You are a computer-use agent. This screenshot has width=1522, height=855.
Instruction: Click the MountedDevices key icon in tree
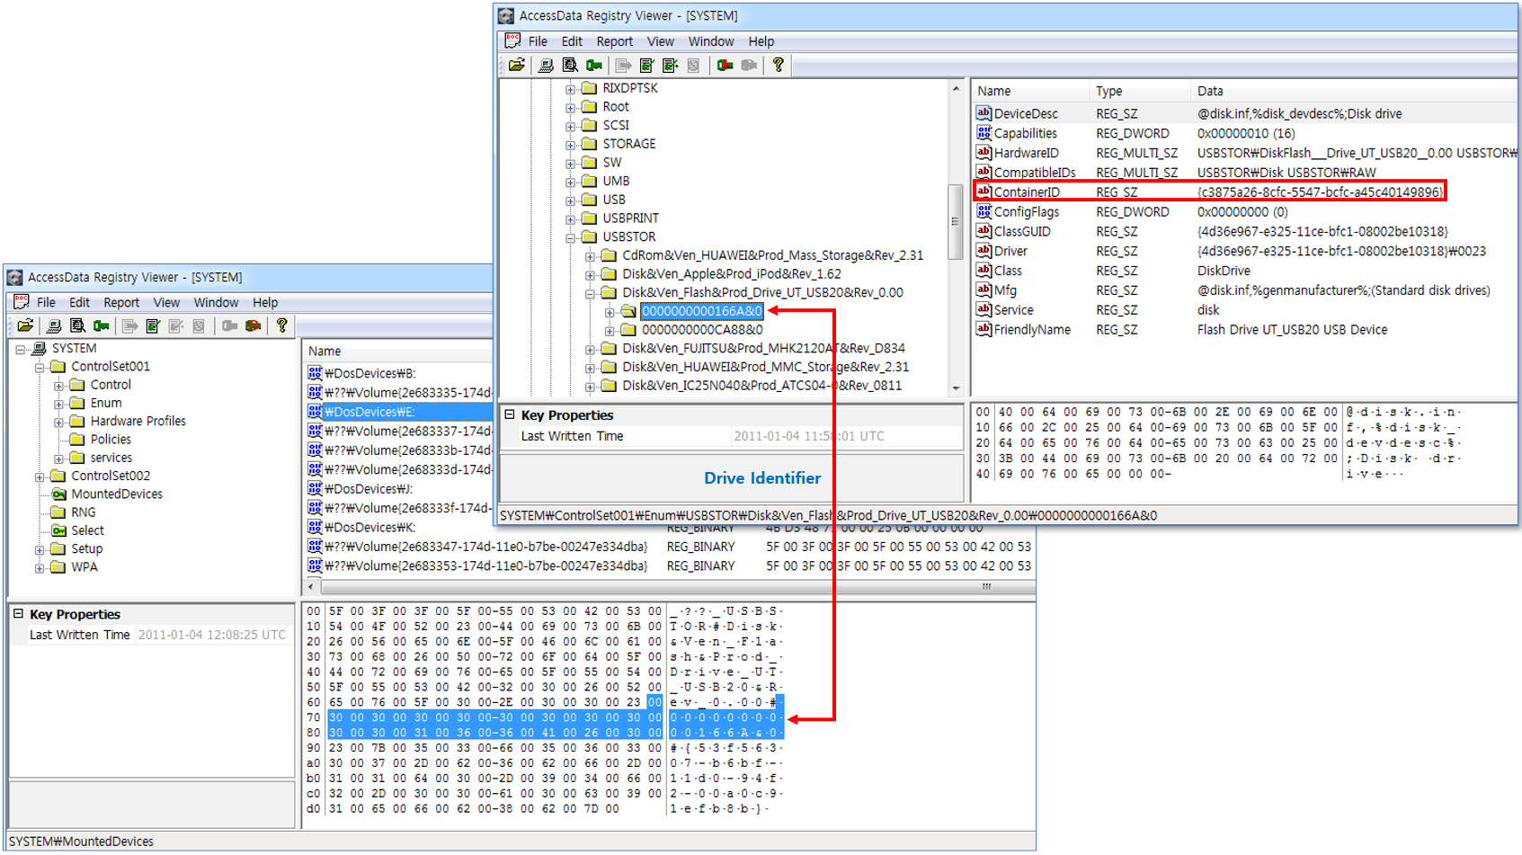pyautogui.click(x=59, y=494)
